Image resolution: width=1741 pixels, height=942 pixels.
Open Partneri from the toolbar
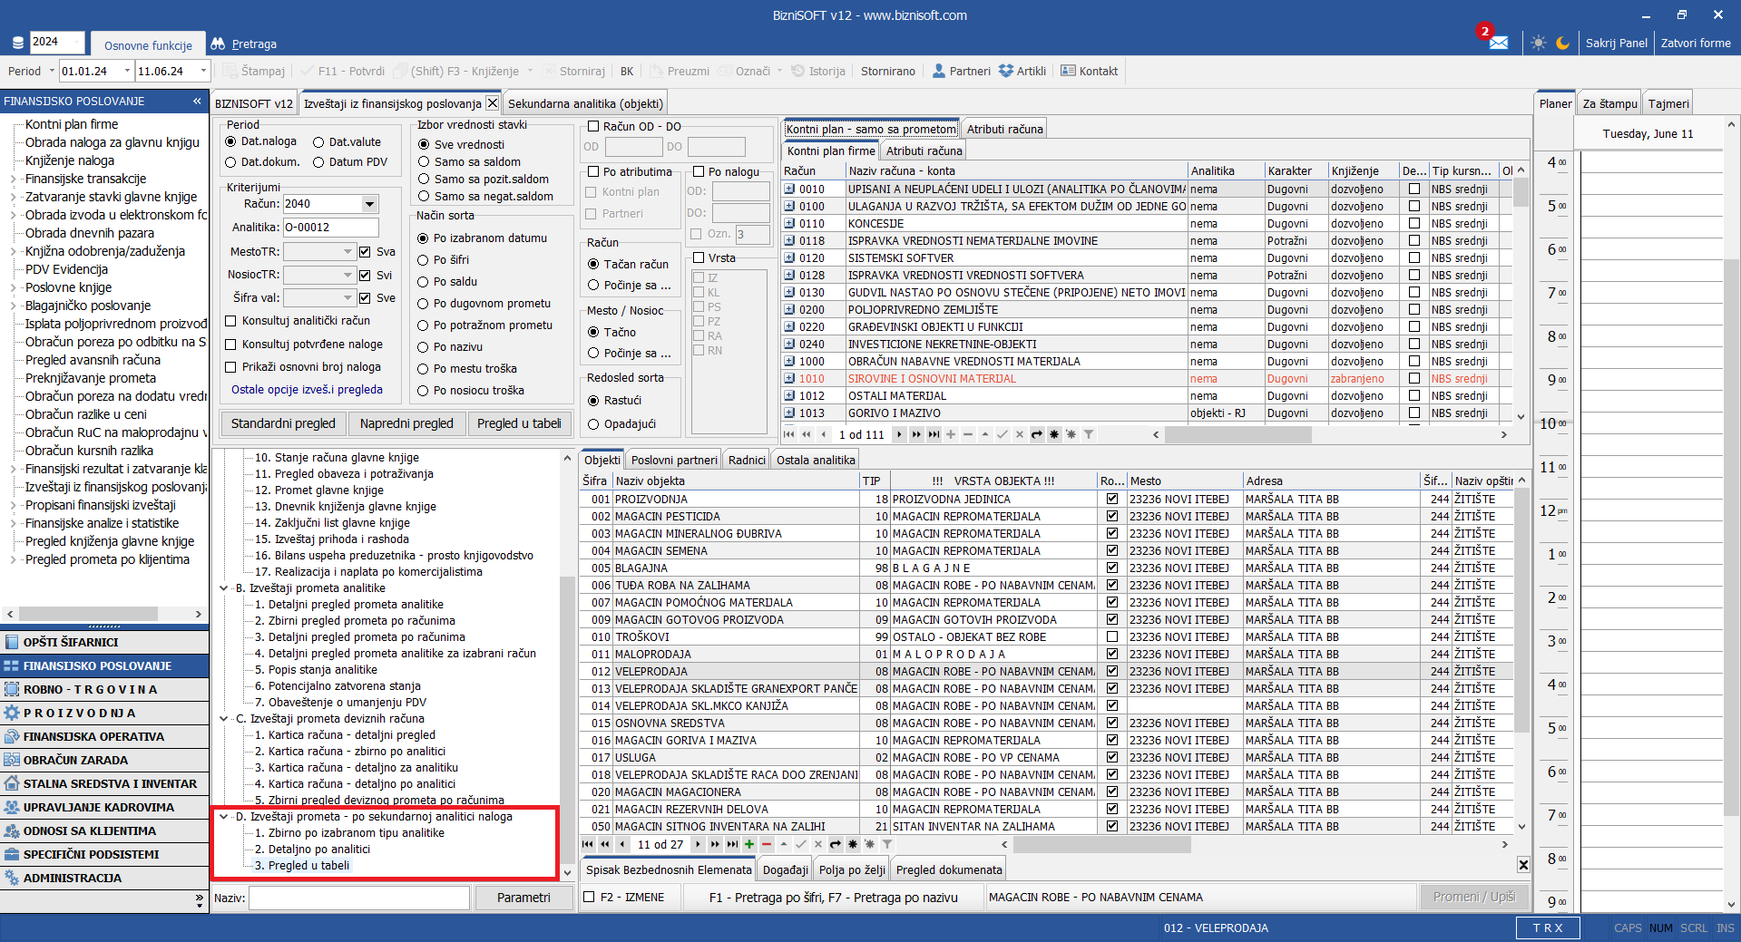point(961,71)
